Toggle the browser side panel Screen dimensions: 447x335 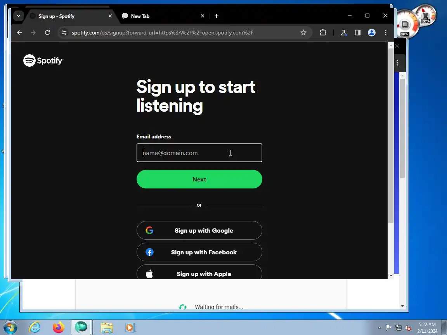pos(357,33)
